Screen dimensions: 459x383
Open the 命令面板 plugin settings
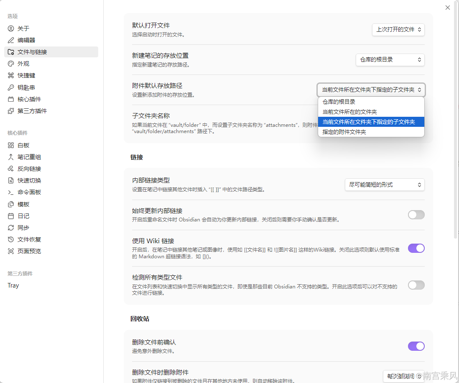[51, 192]
